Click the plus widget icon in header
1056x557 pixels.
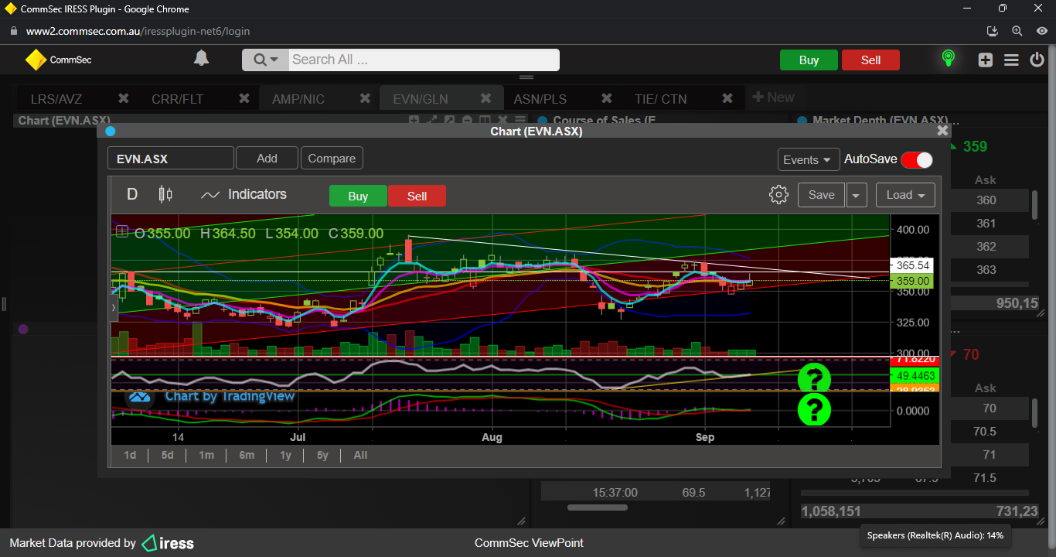(985, 60)
